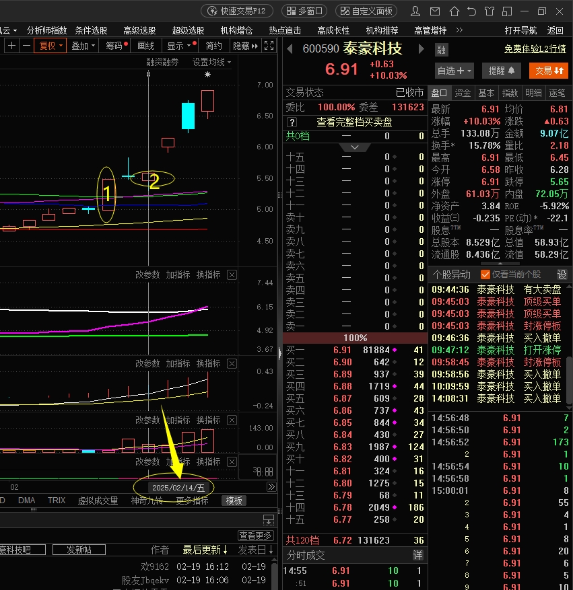Click 发新帖 new post button
This screenshot has width=573, height=590.
point(79,550)
